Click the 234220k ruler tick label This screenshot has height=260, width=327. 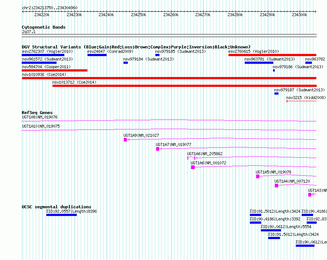pos(42,15)
